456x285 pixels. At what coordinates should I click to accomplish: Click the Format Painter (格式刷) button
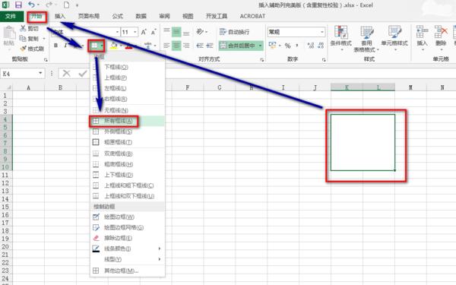(32, 49)
